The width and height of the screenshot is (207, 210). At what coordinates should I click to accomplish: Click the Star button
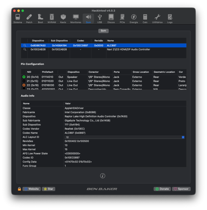tap(48, 189)
